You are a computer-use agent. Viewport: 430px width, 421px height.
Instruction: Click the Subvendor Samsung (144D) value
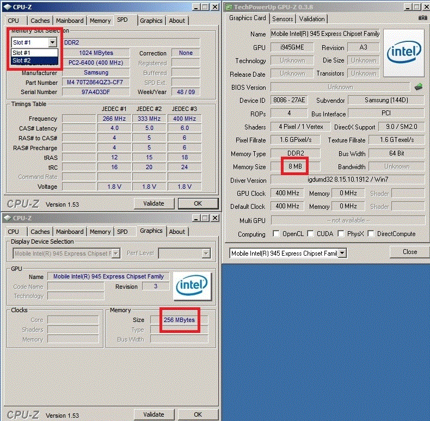386,100
